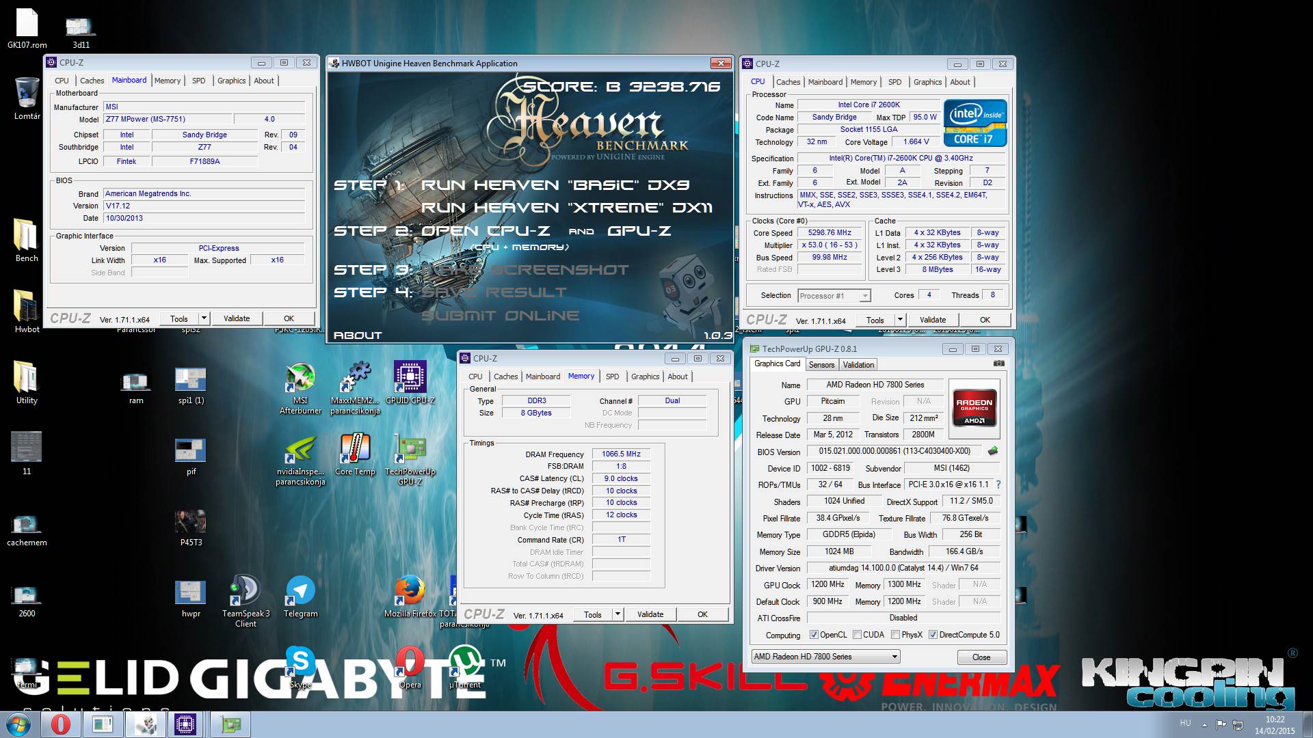
Task: Click Tools button in CPU tab CPU-Z window
Action: point(875,320)
